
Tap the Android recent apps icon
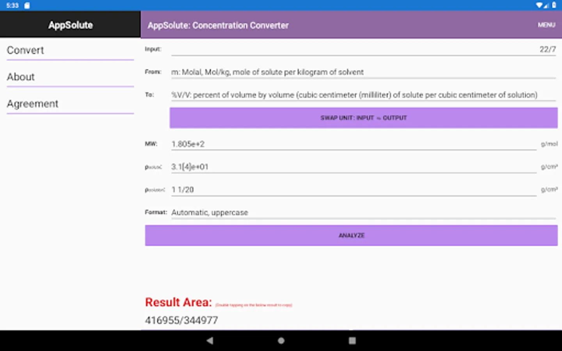point(352,340)
